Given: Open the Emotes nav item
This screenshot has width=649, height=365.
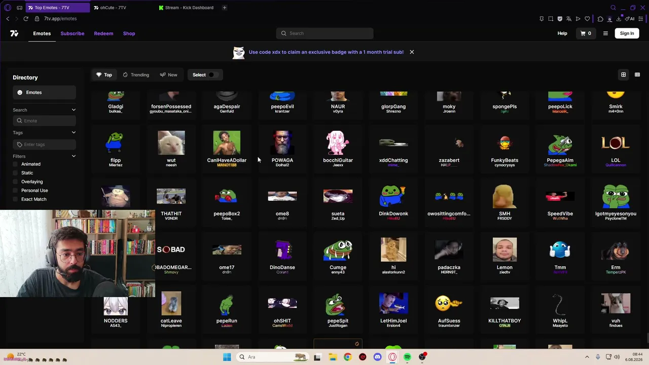Looking at the screenshot, I should click(x=42, y=33).
